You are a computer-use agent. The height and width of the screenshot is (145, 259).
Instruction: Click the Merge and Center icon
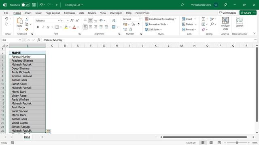click(x=114, y=27)
